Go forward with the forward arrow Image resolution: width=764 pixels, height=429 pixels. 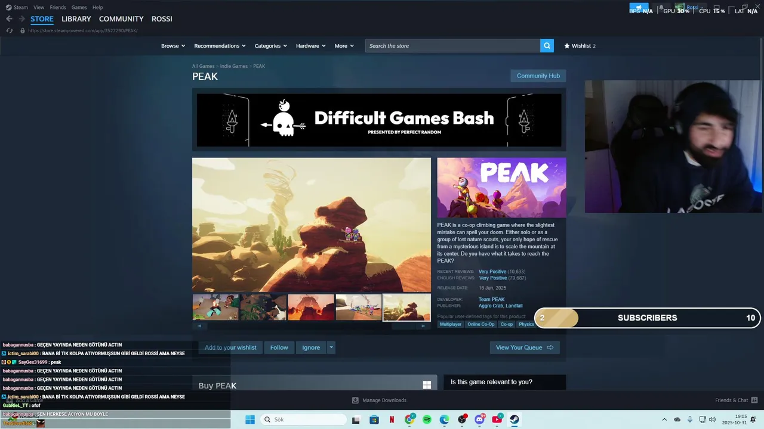pos(21,19)
